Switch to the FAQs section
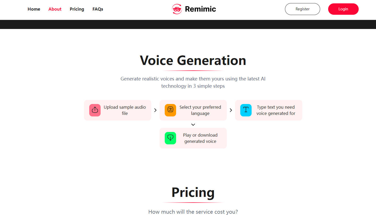The image size is (376, 215). (98, 9)
